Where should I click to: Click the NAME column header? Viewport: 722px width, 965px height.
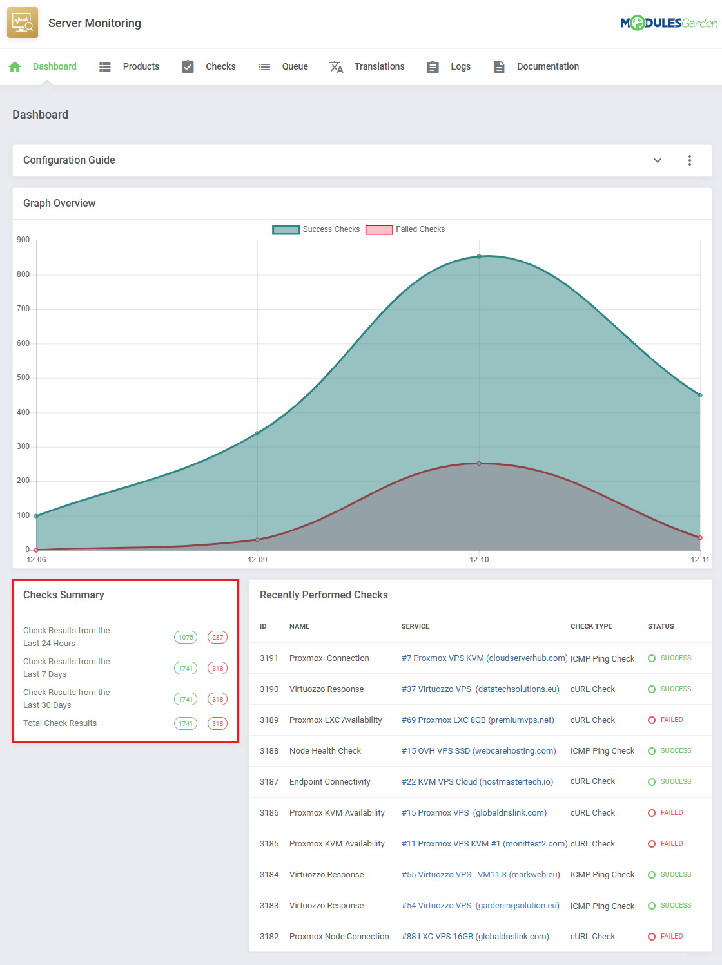pyautogui.click(x=300, y=627)
